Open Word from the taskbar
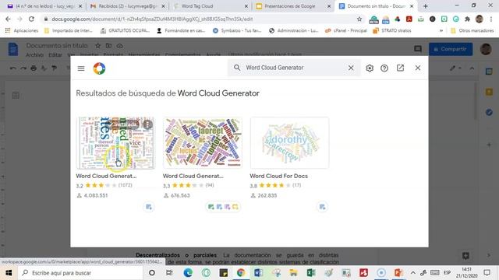 point(258,273)
